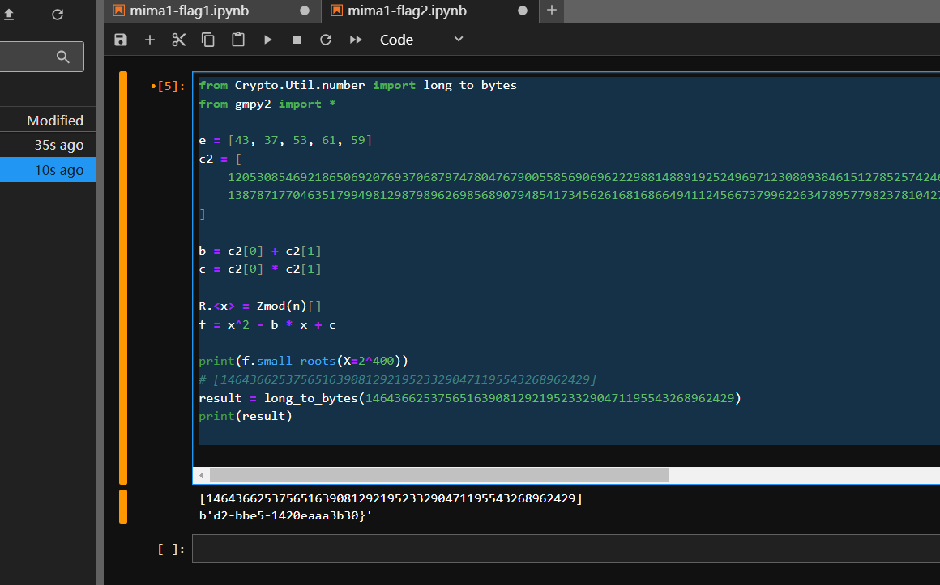The image size is (940, 585).
Task: Interrupt the kernel with the stop icon
Action: click(296, 40)
